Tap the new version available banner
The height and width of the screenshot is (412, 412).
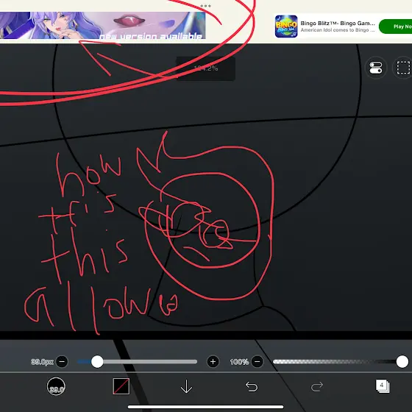(102, 25)
